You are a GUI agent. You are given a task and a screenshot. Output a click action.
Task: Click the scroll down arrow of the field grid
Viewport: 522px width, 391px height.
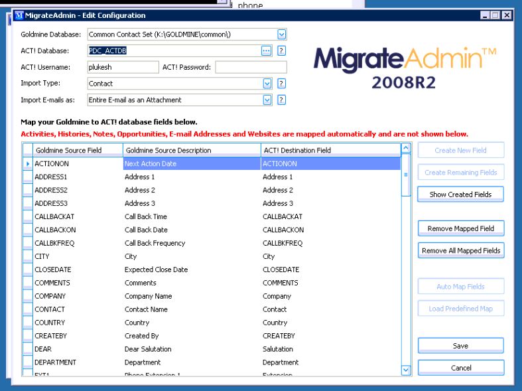pyautogui.click(x=406, y=370)
